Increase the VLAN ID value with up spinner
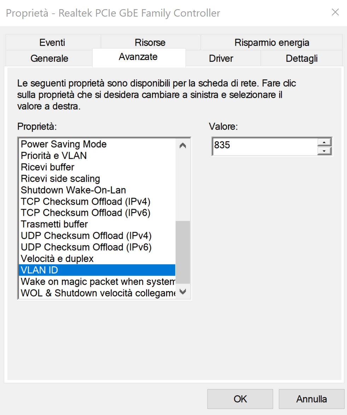 324,142
